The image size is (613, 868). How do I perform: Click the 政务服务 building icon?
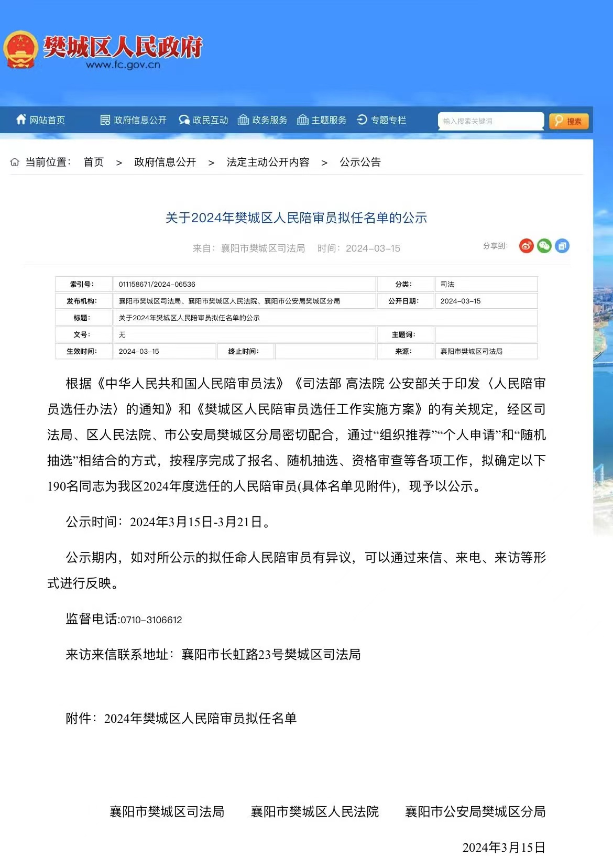click(243, 120)
